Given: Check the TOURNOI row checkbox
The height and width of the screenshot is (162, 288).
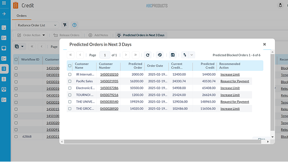Looking at the screenshot, I should (x=70, y=95).
